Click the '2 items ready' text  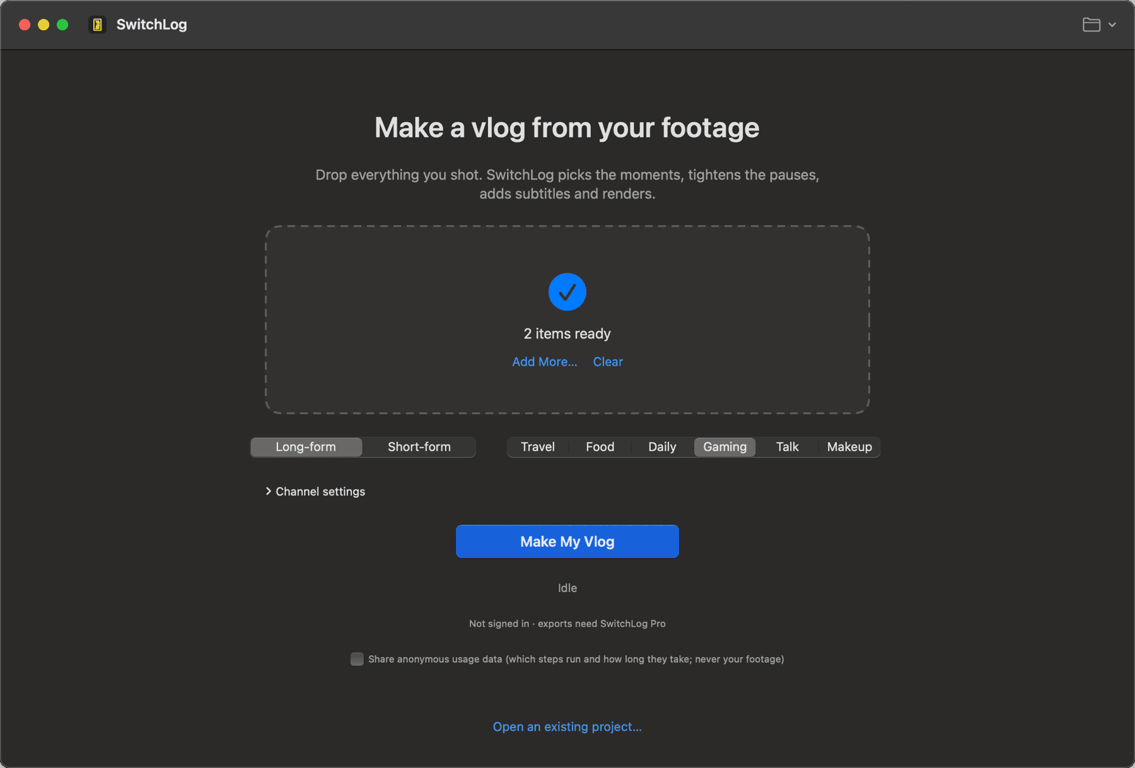[x=567, y=334]
